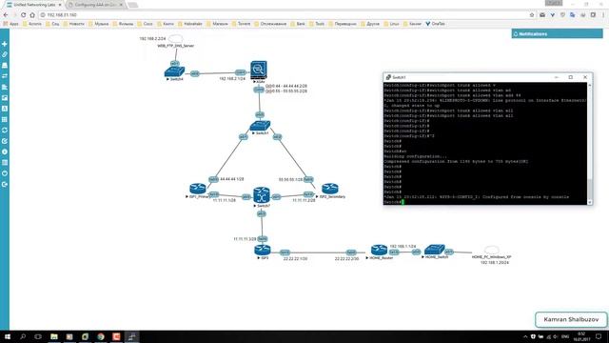609x343 pixels.
Task: Open the Хакинг bookmark folder
Action: [412, 24]
